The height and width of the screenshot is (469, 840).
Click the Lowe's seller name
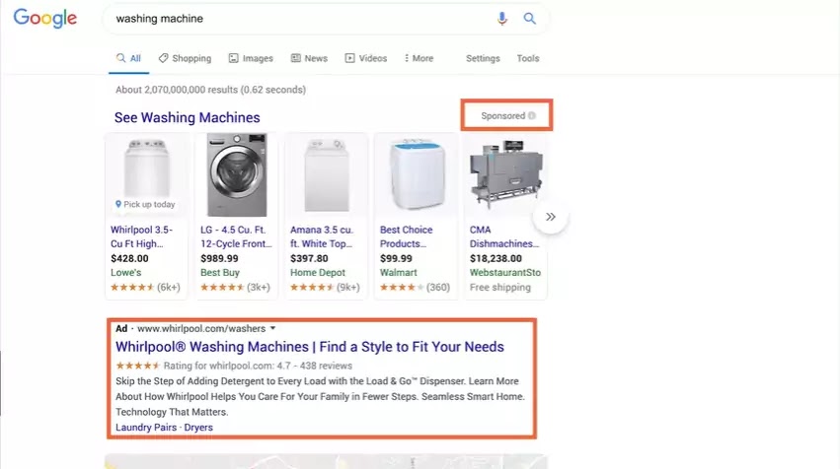[x=126, y=273]
